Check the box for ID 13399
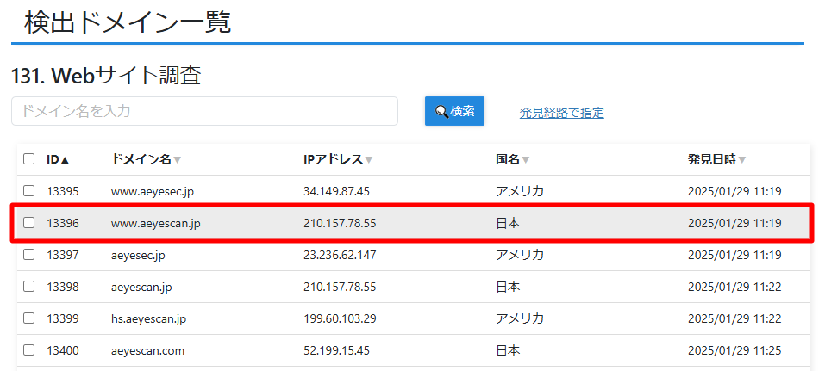The width and height of the screenshot is (825, 371). pos(29,318)
